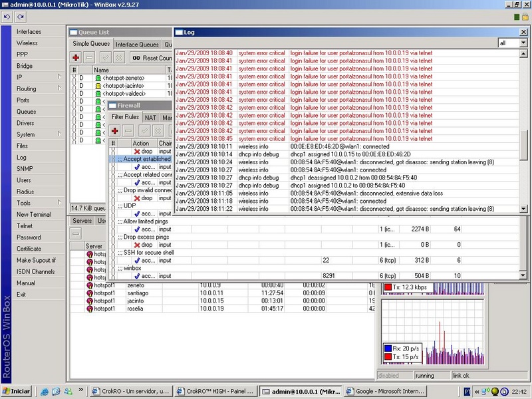Open the Log topic filter dropdown

[523, 43]
